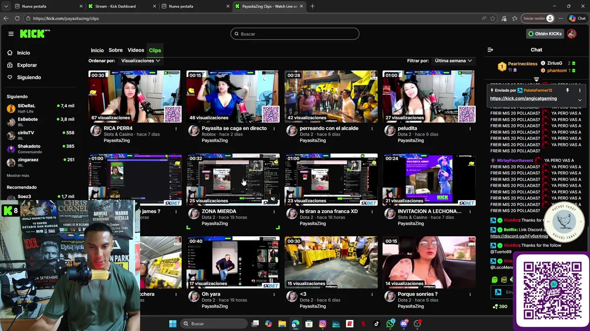Open File Explorer from the taskbar

282,324
